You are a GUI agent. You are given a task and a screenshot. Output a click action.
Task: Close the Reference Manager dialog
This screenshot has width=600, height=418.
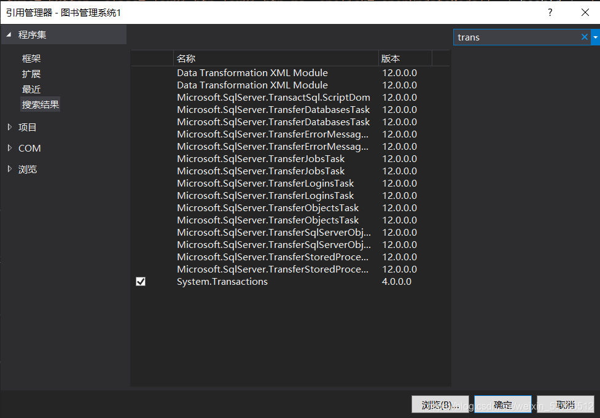coord(585,12)
